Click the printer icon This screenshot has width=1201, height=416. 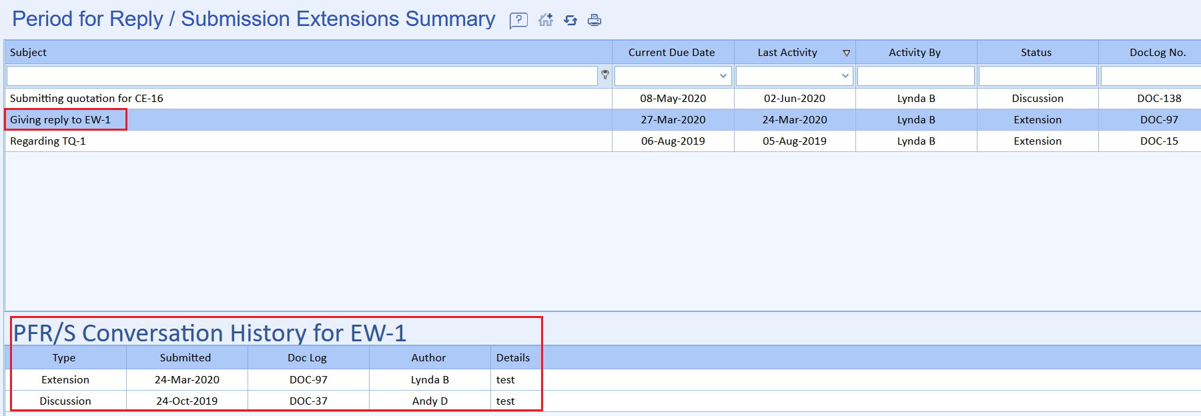pyautogui.click(x=594, y=20)
